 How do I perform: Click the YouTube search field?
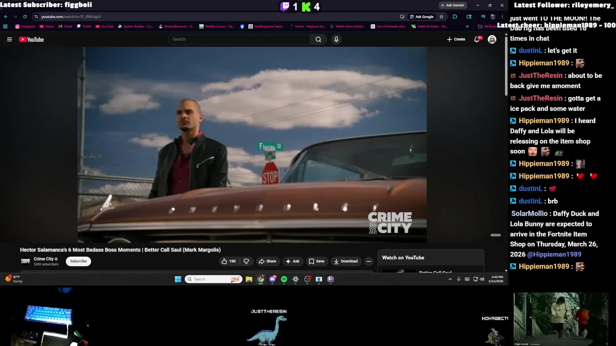(239, 39)
